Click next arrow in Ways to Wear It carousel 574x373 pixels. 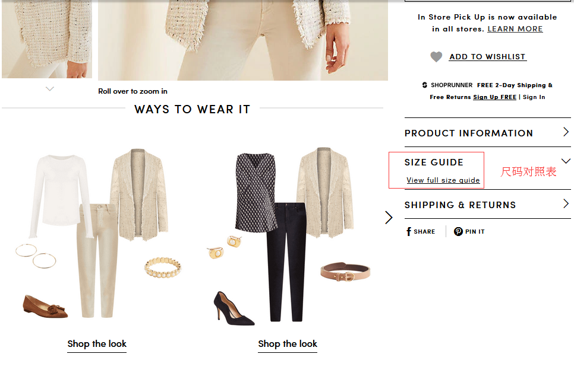[x=389, y=218]
